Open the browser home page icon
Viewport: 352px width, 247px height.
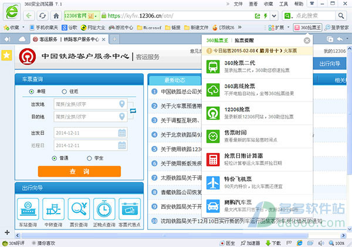[56, 16]
